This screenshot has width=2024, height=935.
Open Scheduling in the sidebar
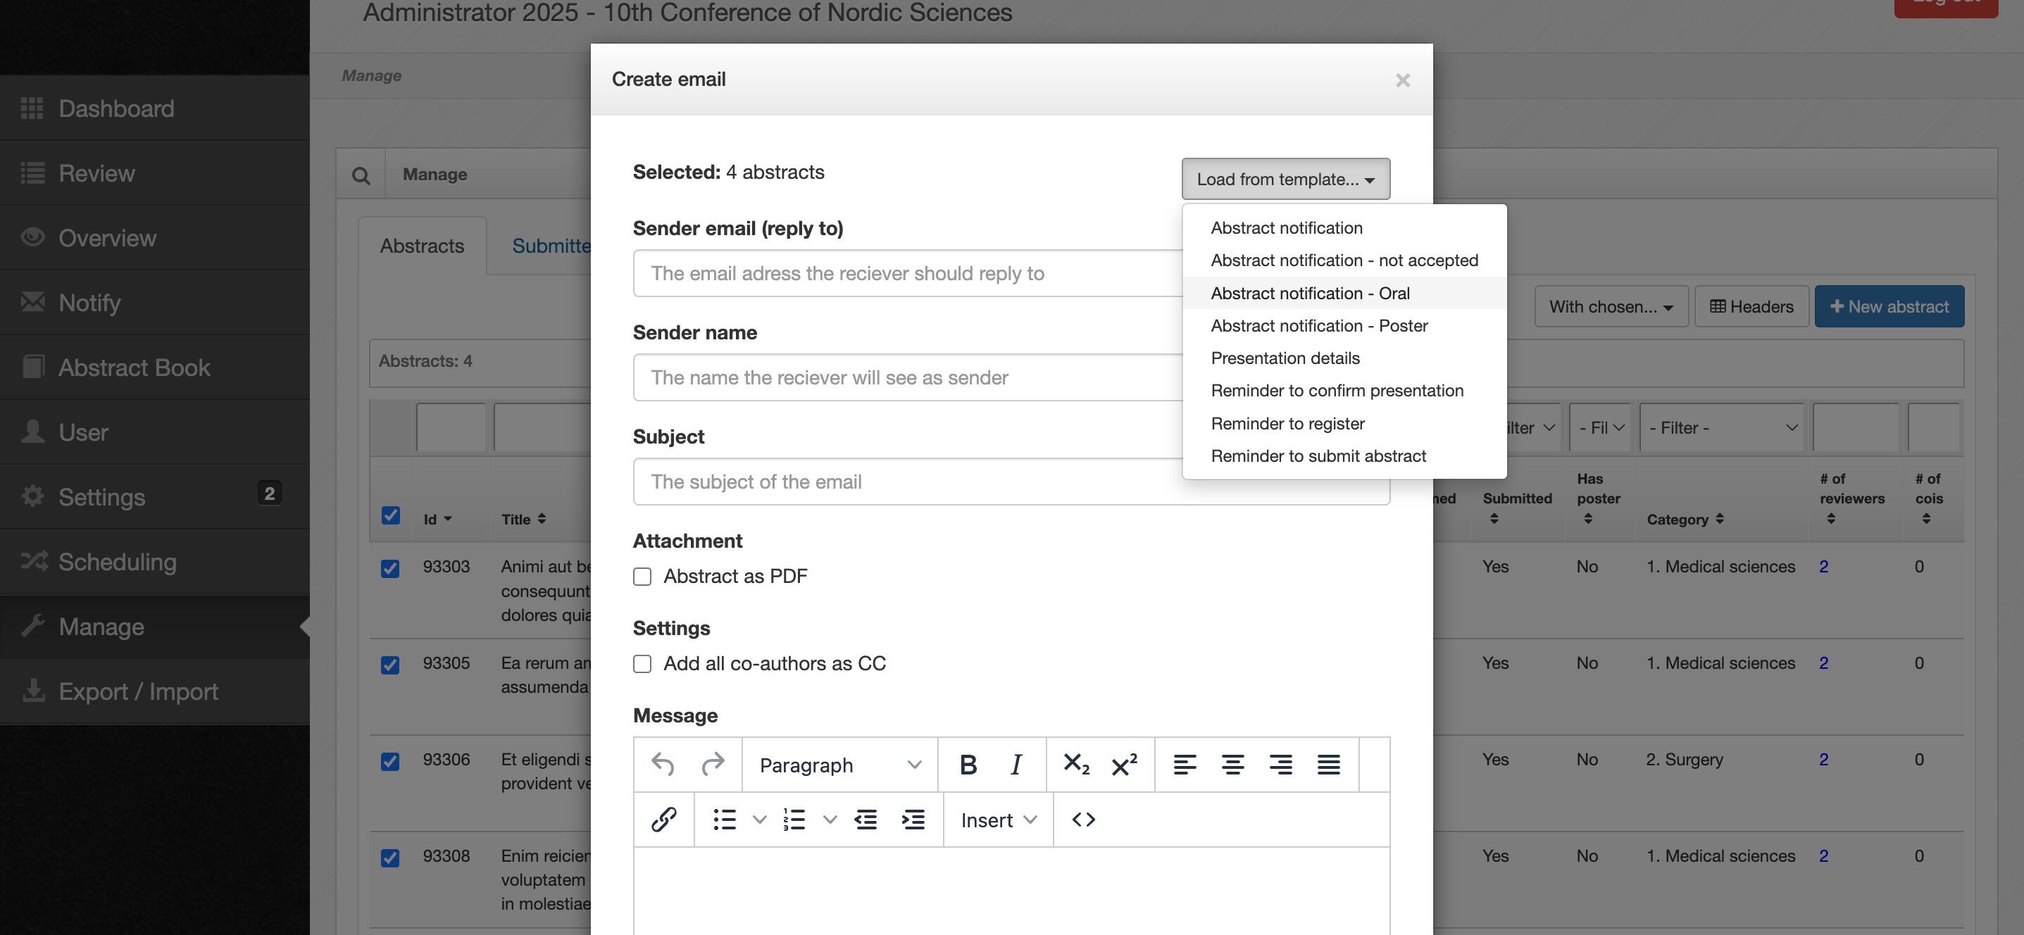click(x=117, y=562)
